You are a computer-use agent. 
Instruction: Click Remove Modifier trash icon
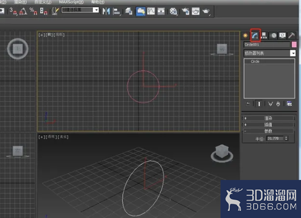(x=278, y=104)
